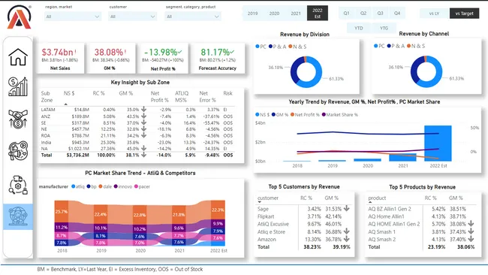Viewport: 488px width, 275px height.
Task: Sort by Net Profit % column header
Action: 160,96
